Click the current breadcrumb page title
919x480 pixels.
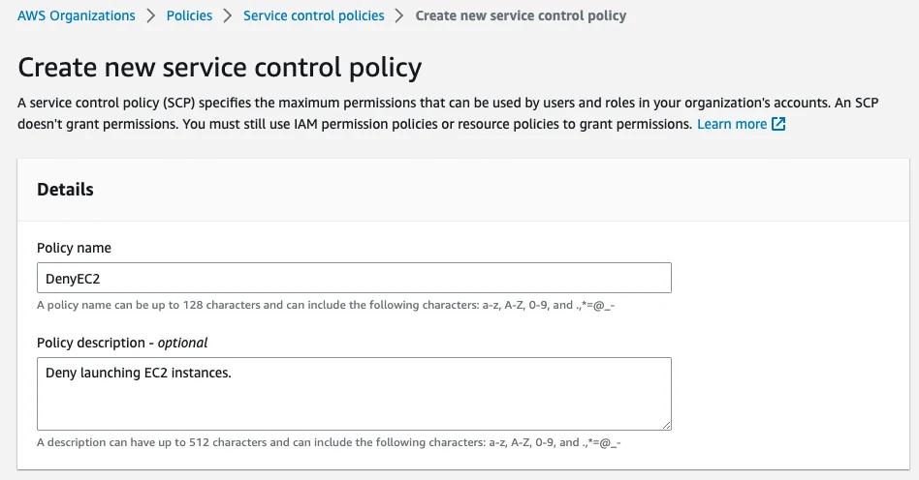click(521, 15)
